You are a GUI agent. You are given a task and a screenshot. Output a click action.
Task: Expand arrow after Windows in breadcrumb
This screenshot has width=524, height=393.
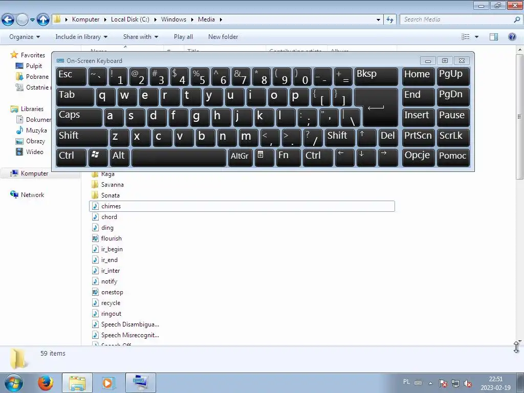[x=192, y=20]
